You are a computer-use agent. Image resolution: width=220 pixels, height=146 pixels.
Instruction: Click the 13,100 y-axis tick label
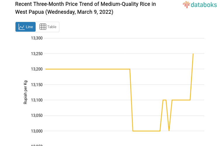click(37, 100)
